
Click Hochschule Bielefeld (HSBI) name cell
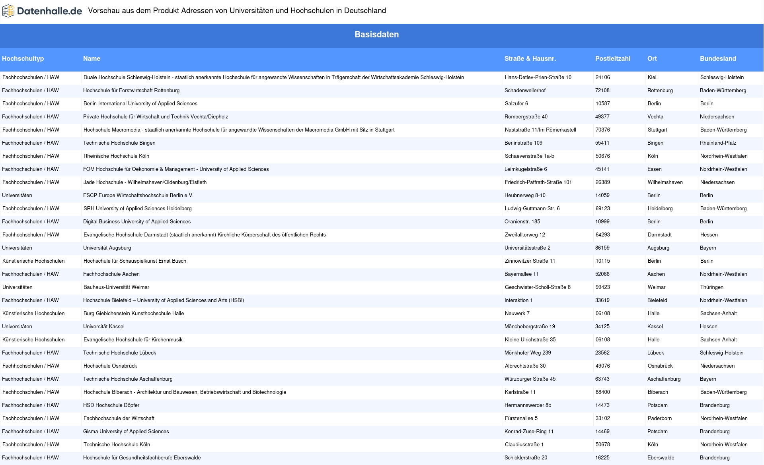(x=164, y=300)
